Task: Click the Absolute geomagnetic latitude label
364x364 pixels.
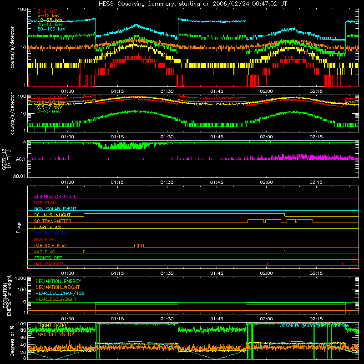Action: click(x=314, y=325)
